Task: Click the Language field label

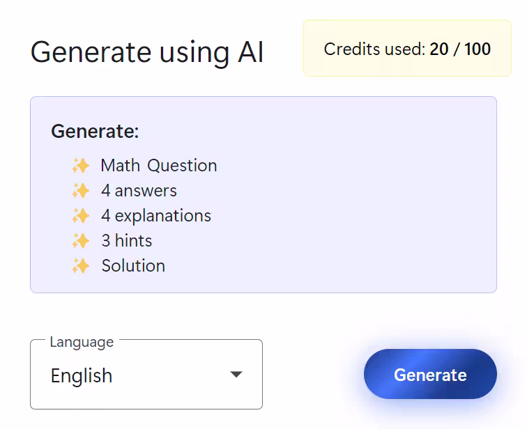Action: [x=82, y=342]
